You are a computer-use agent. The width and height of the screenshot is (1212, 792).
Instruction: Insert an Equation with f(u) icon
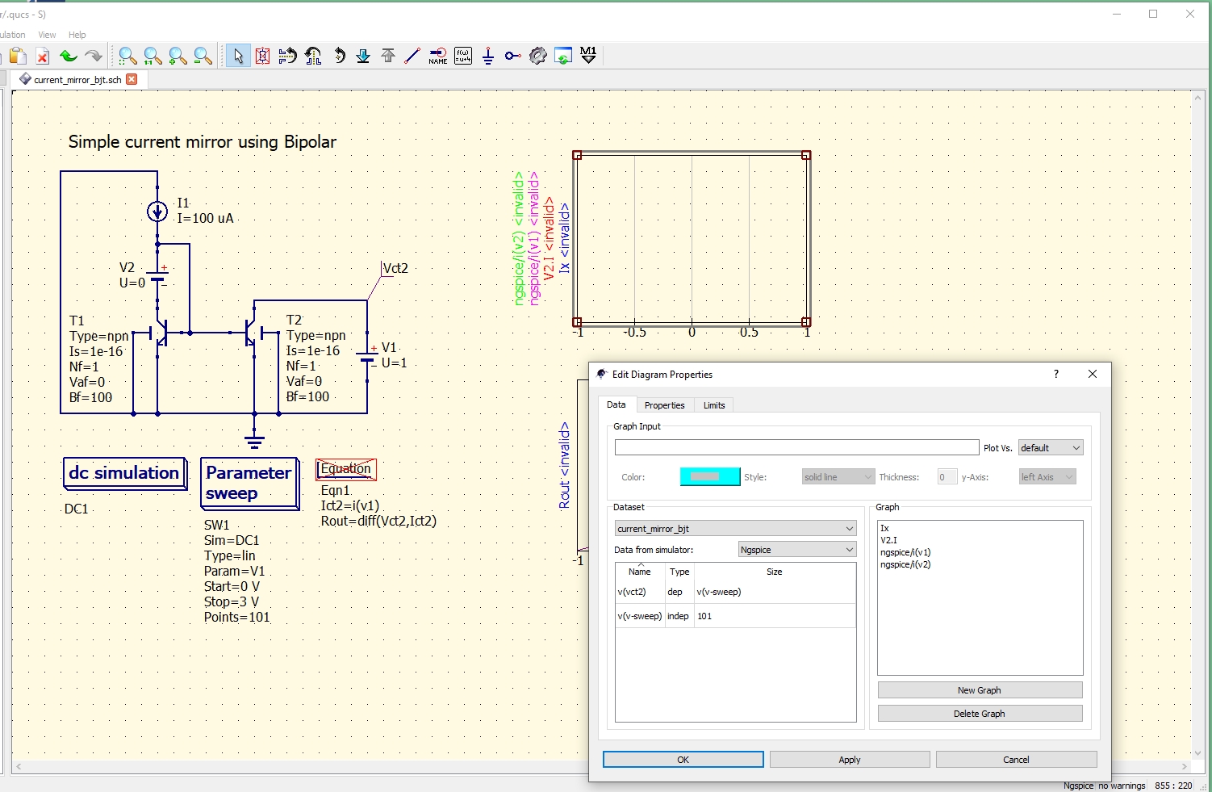tap(463, 56)
